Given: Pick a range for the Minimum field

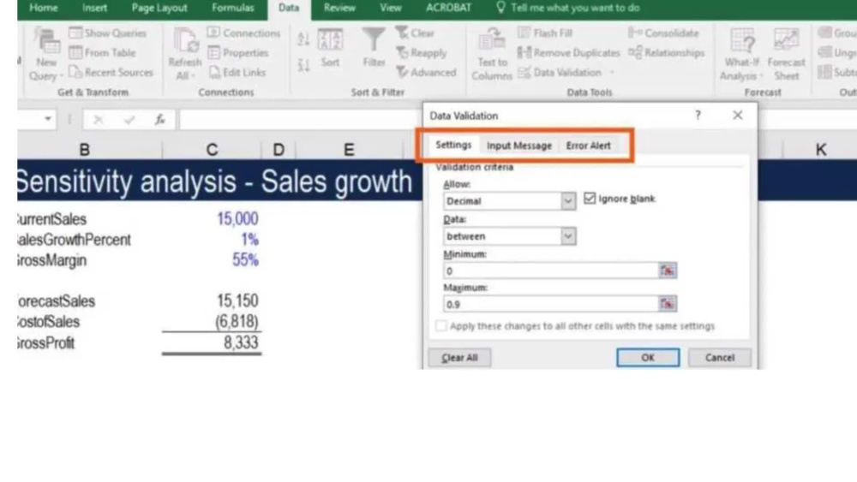Looking at the screenshot, I should (x=668, y=271).
